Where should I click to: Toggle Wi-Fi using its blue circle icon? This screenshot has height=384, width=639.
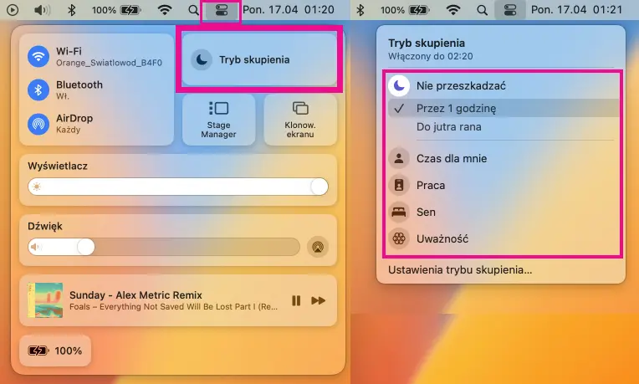click(x=38, y=56)
